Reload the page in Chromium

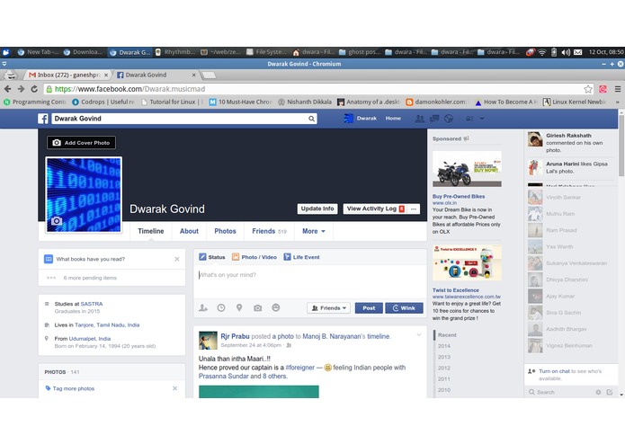click(x=34, y=89)
